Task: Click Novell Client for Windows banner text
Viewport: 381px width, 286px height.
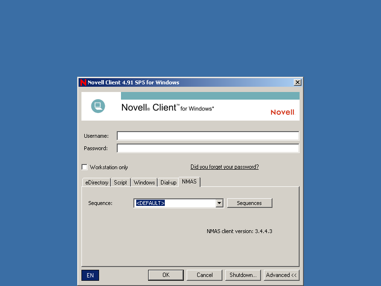Action: 168,108
